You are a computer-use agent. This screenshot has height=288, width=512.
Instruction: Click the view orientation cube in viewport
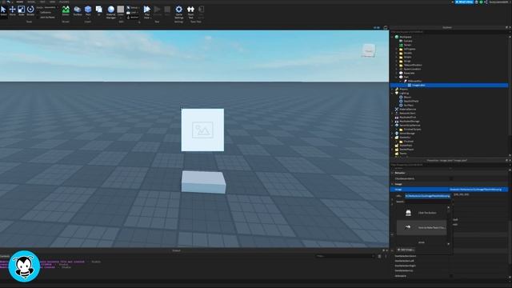click(369, 50)
